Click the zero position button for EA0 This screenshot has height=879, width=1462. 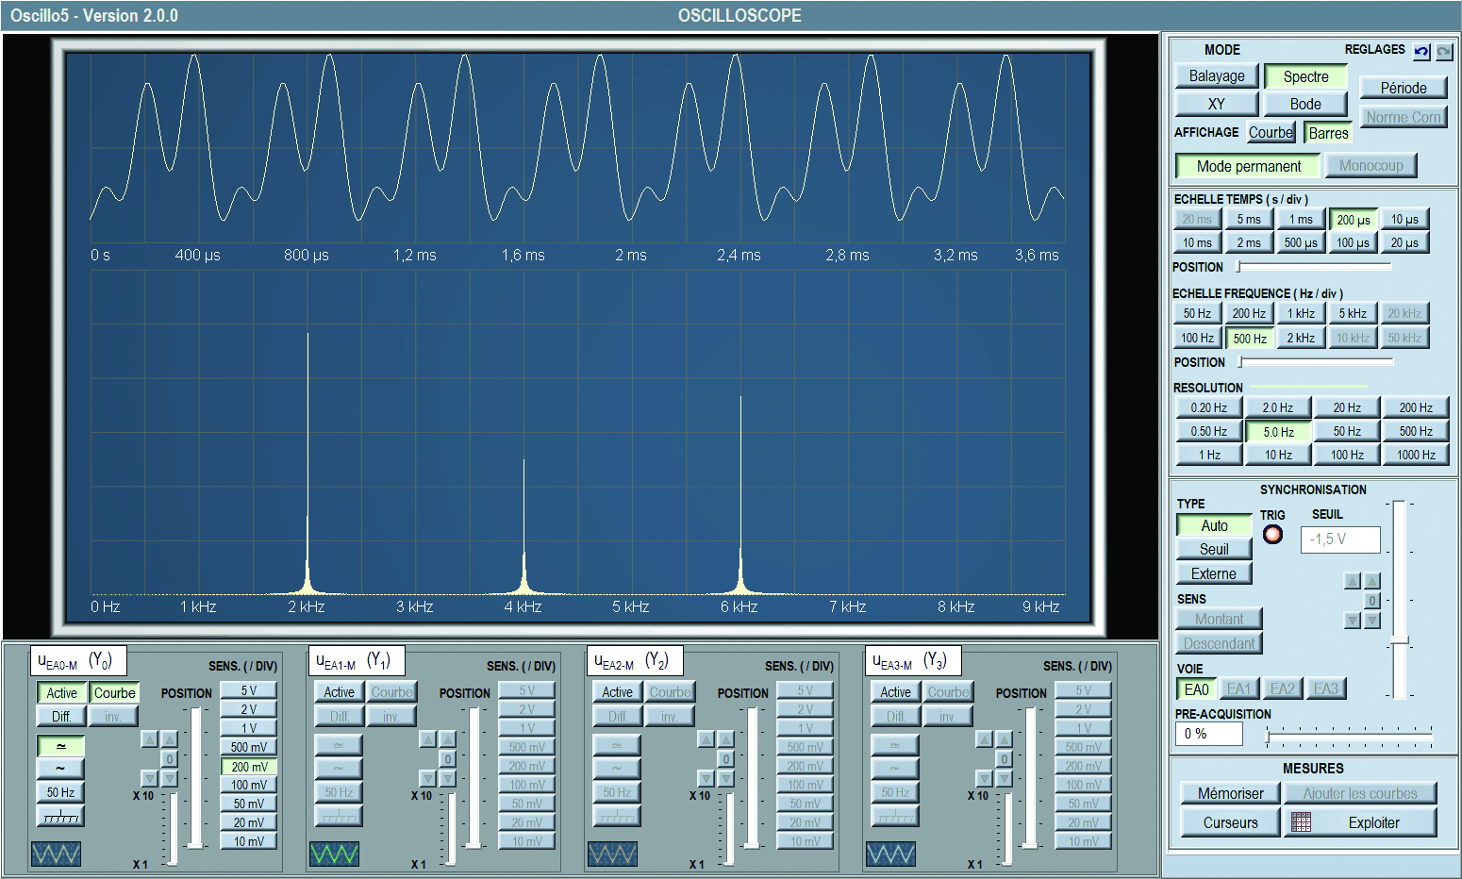pos(169,758)
